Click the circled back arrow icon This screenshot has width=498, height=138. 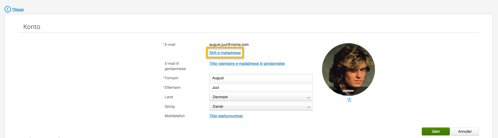(8, 9)
